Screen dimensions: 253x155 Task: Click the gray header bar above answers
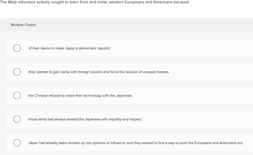click(x=126, y=25)
